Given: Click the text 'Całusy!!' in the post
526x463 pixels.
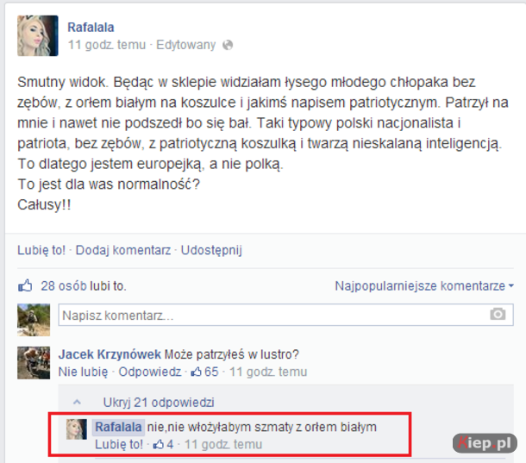Looking at the screenshot, I should (44, 204).
